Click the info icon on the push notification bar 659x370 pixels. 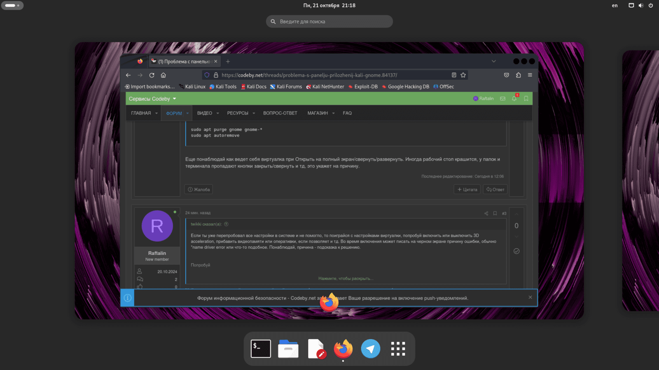pyautogui.click(x=128, y=298)
